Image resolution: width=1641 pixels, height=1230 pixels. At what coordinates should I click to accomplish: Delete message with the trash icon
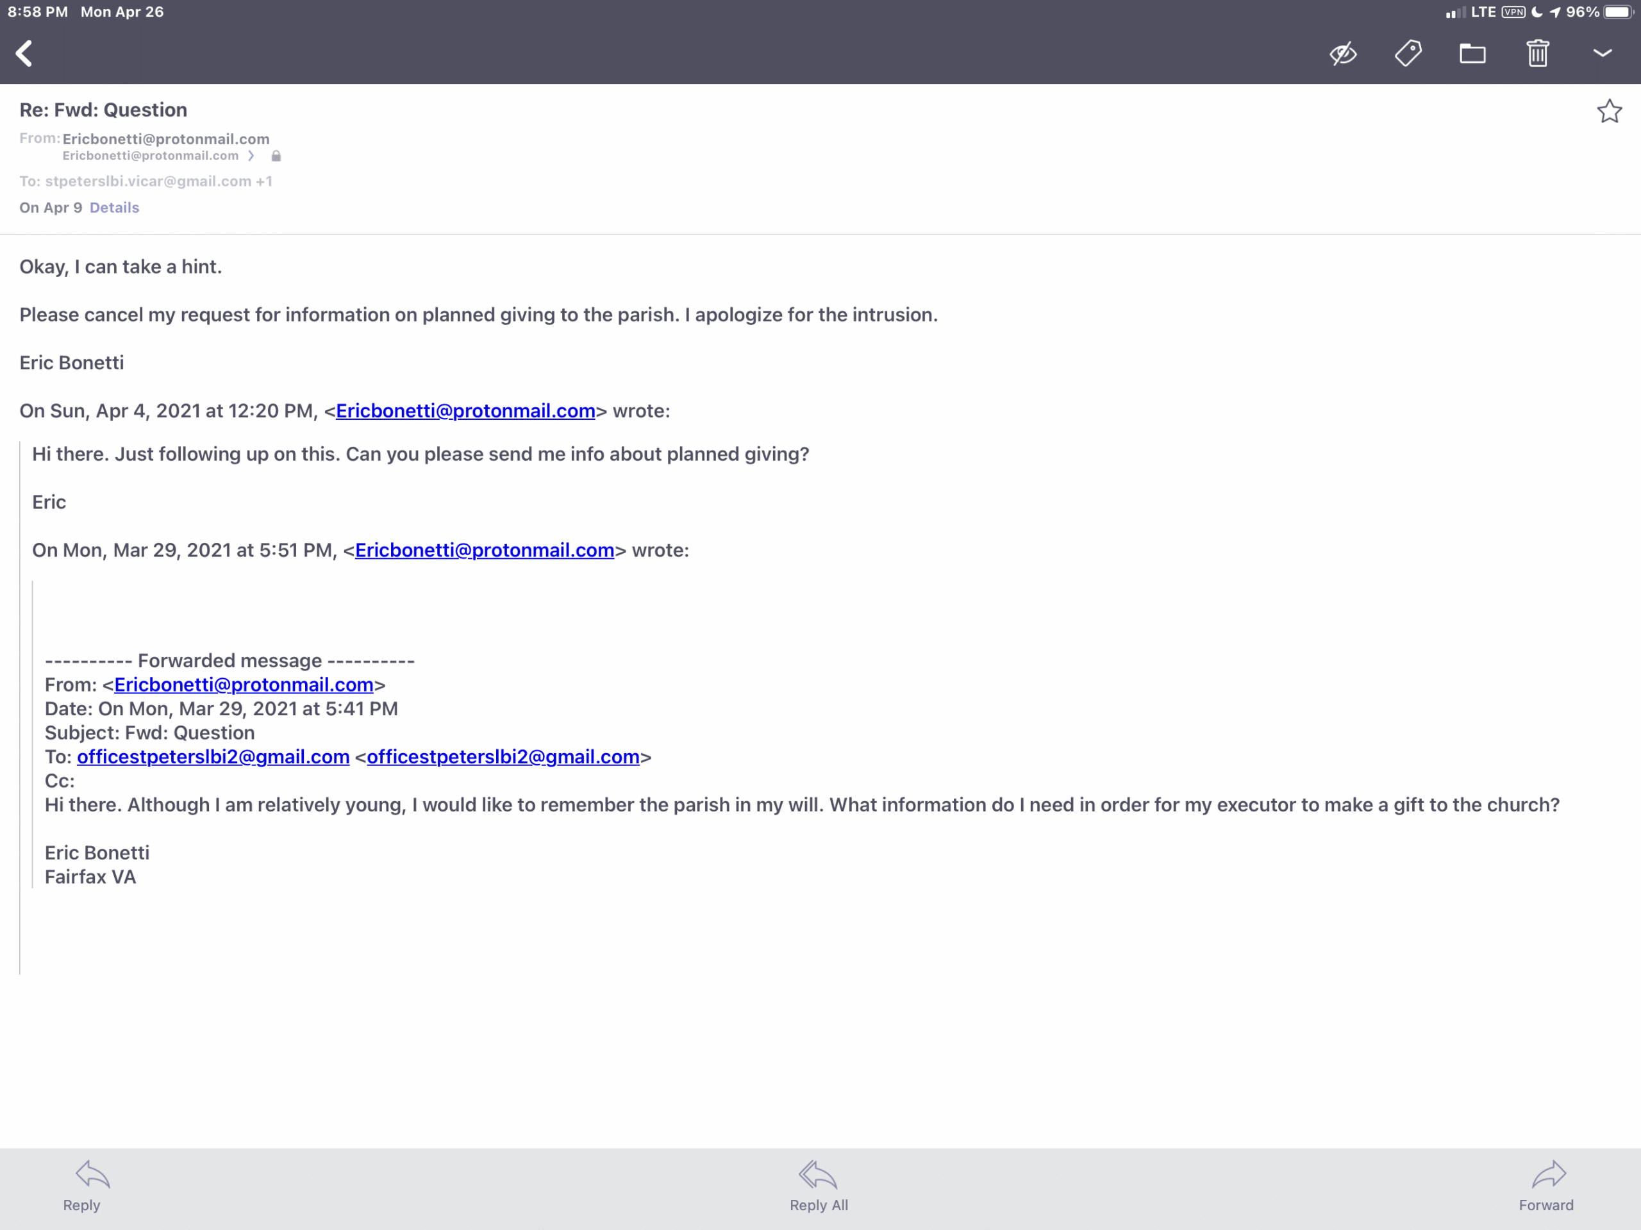1537,53
